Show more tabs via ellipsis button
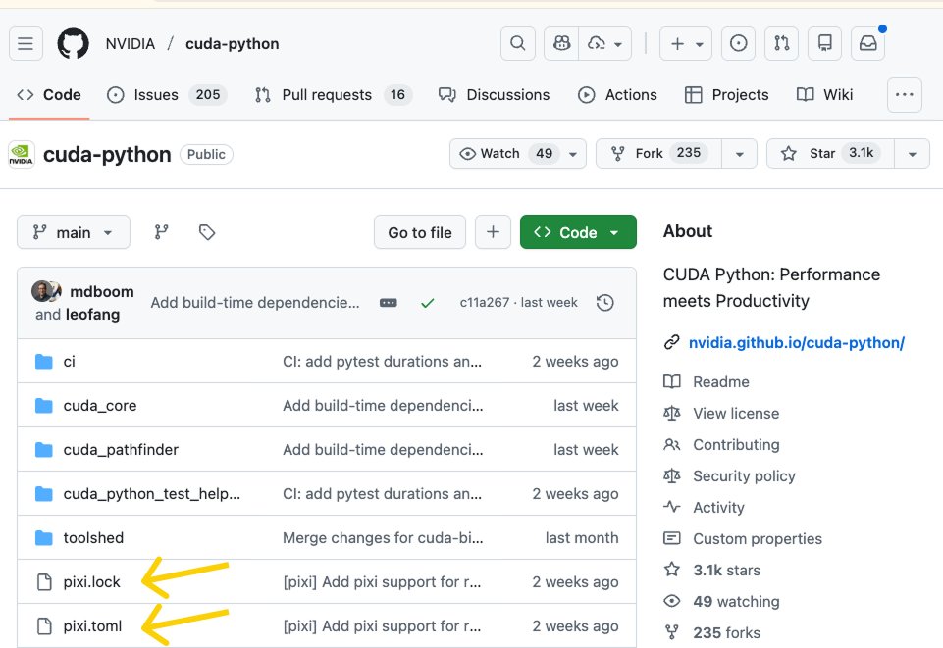943x648 pixels. [x=905, y=95]
